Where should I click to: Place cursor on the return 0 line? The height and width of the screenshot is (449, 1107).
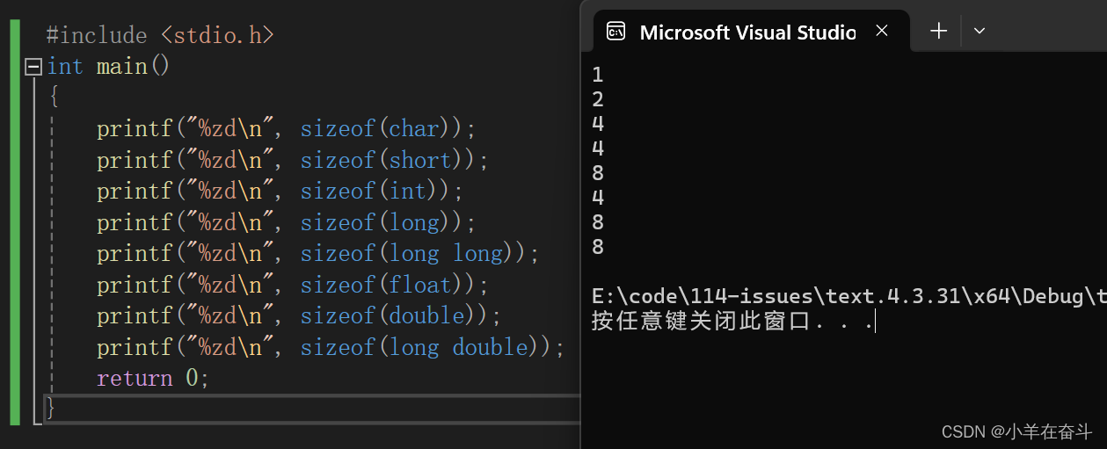(153, 379)
